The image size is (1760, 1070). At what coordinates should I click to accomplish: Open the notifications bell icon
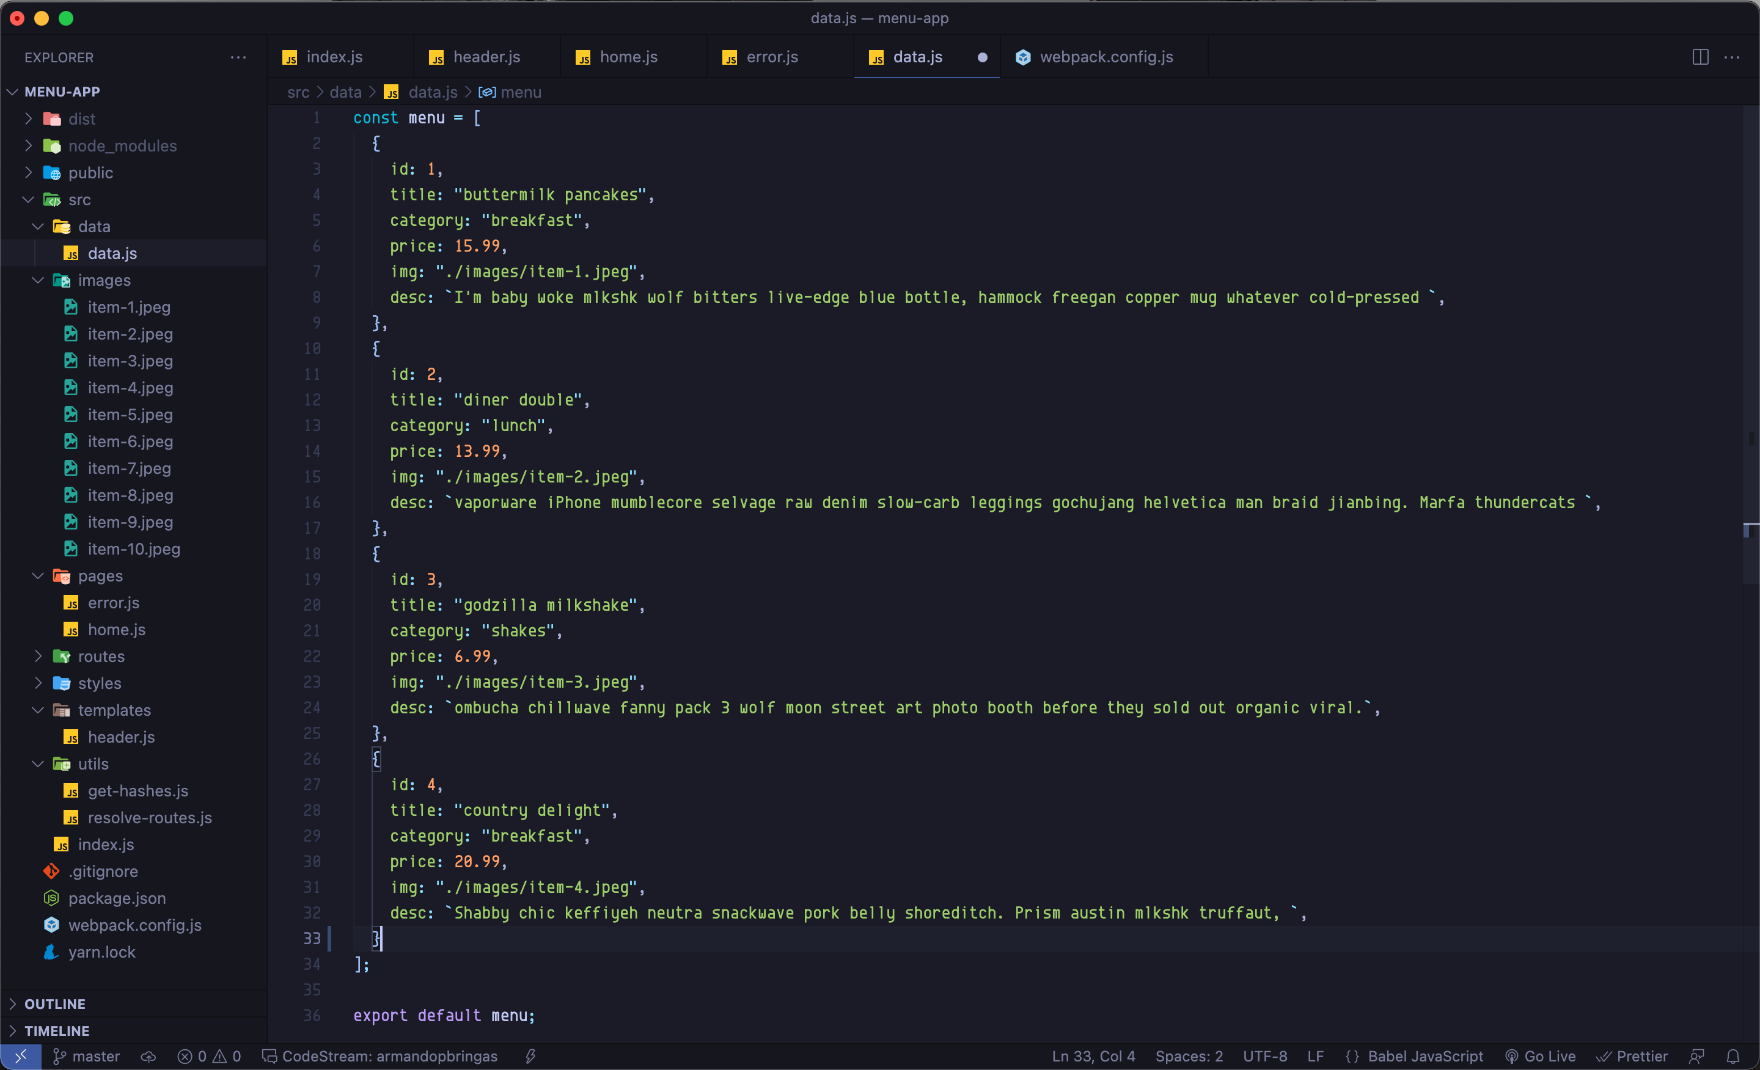click(x=1734, y=1056)
